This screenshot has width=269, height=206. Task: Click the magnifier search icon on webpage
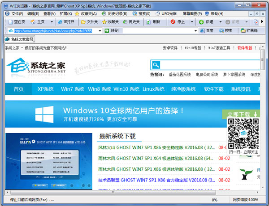tap(156, 65)
